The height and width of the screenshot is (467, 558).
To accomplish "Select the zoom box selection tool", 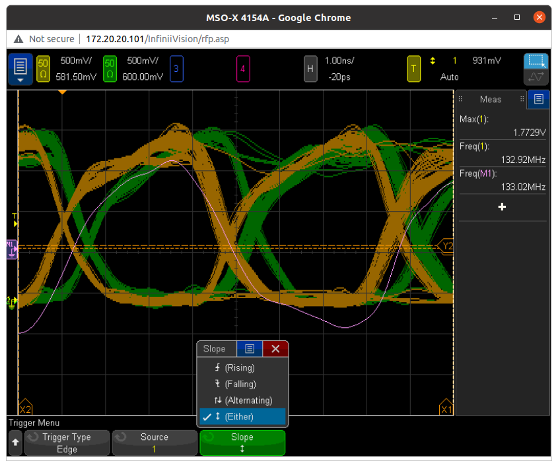I will pos(536,62).
